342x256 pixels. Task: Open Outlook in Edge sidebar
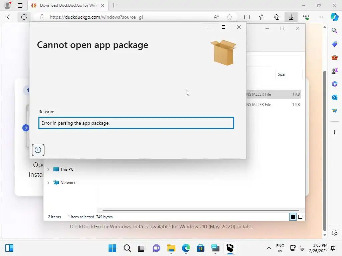pos(334,97)
